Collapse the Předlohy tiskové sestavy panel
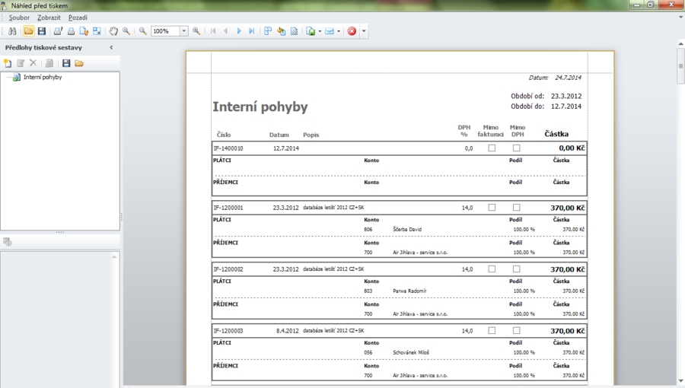Viewport: 685px width, 388px height. click(x=111, y=47)
